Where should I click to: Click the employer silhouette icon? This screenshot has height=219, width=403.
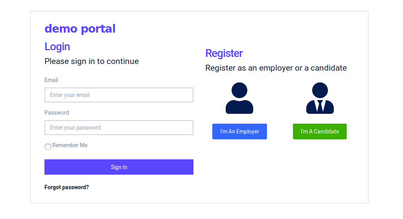[239, 99]
